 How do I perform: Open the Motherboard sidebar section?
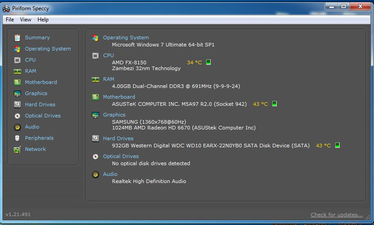pos(41,82)
